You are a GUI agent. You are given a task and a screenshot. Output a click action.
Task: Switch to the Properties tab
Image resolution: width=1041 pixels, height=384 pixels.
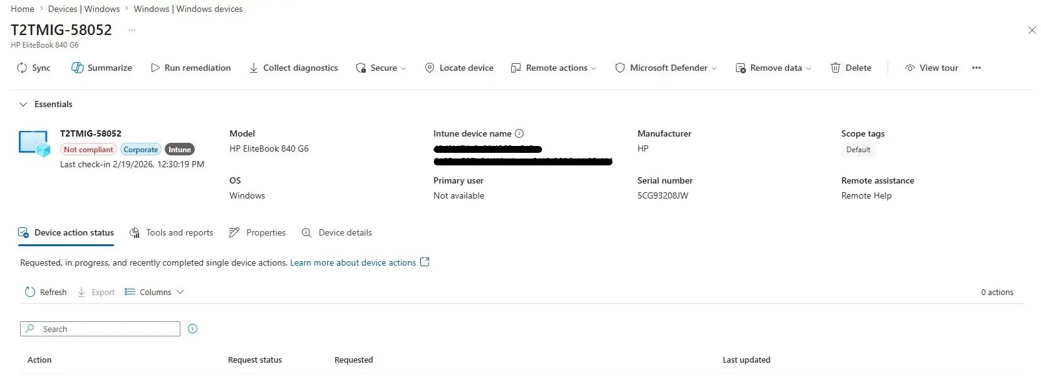[257, 232]
